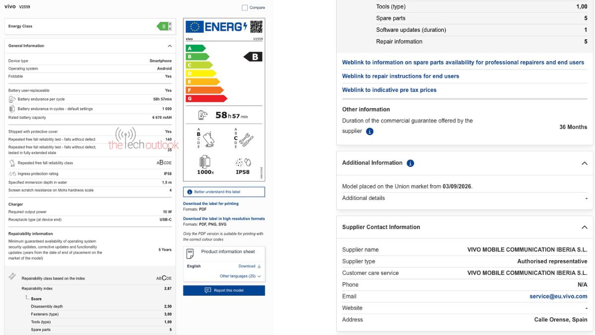The height and width of the screenshot is (335, 595).
Task: Open weblink to repair instructions for end users
Action: (x=401, y=76)
